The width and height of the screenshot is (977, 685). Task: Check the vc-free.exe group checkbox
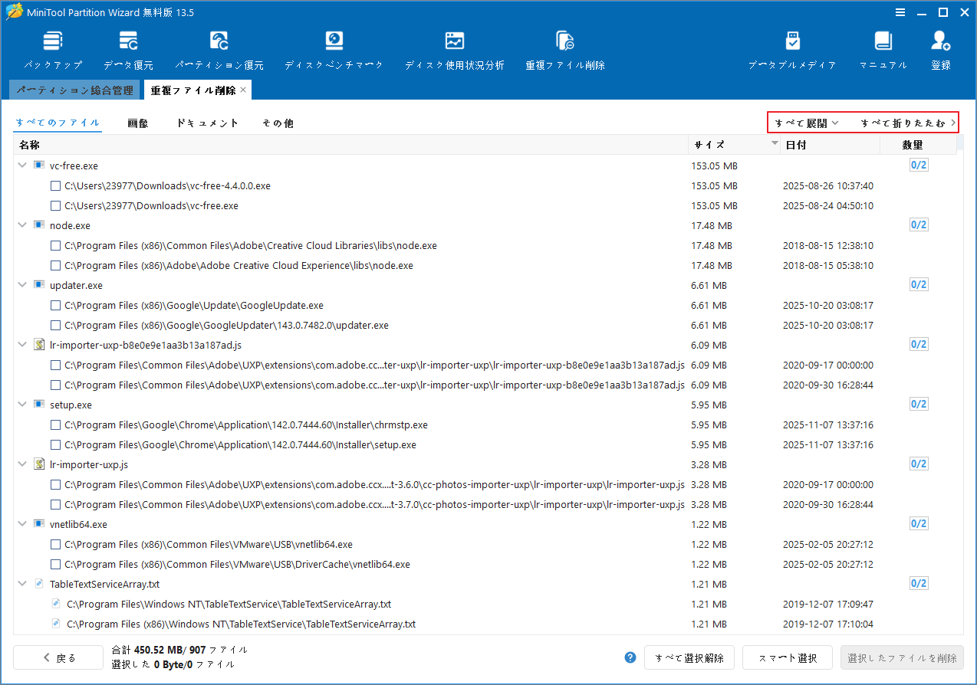click(x=38, y=165)
